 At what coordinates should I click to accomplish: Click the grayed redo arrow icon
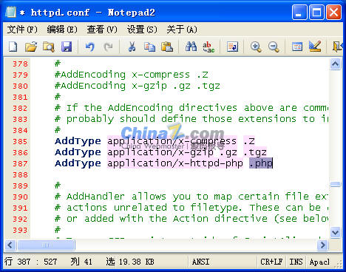click(108, 47)
